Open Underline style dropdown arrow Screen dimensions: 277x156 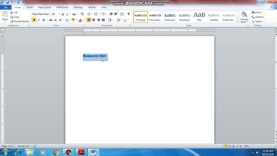coord(47,20)
